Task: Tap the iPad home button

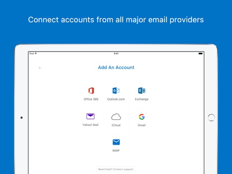Action: tap(211, 118)
